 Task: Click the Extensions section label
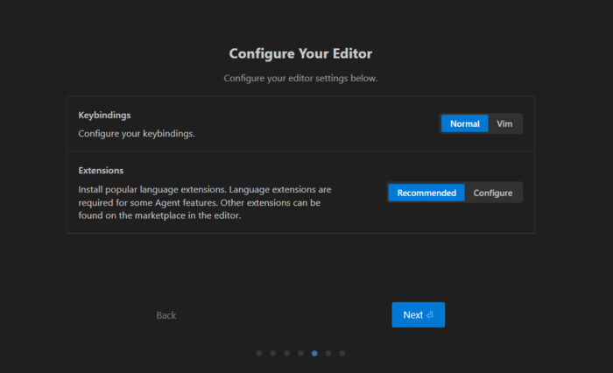(x=101, y=171)
